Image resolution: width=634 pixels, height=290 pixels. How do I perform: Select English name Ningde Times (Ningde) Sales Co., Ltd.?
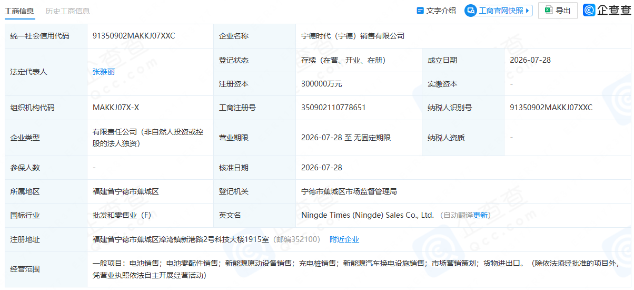click(x=368, y=215)
